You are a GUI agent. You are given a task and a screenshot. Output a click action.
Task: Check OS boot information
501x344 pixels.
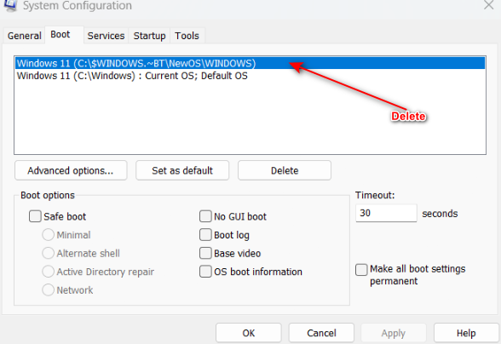[205, 272]
